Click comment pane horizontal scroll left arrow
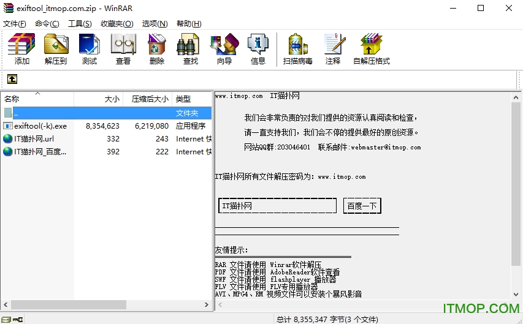The height and width of the screenshot is (324, 523). (x=220, y=304)
